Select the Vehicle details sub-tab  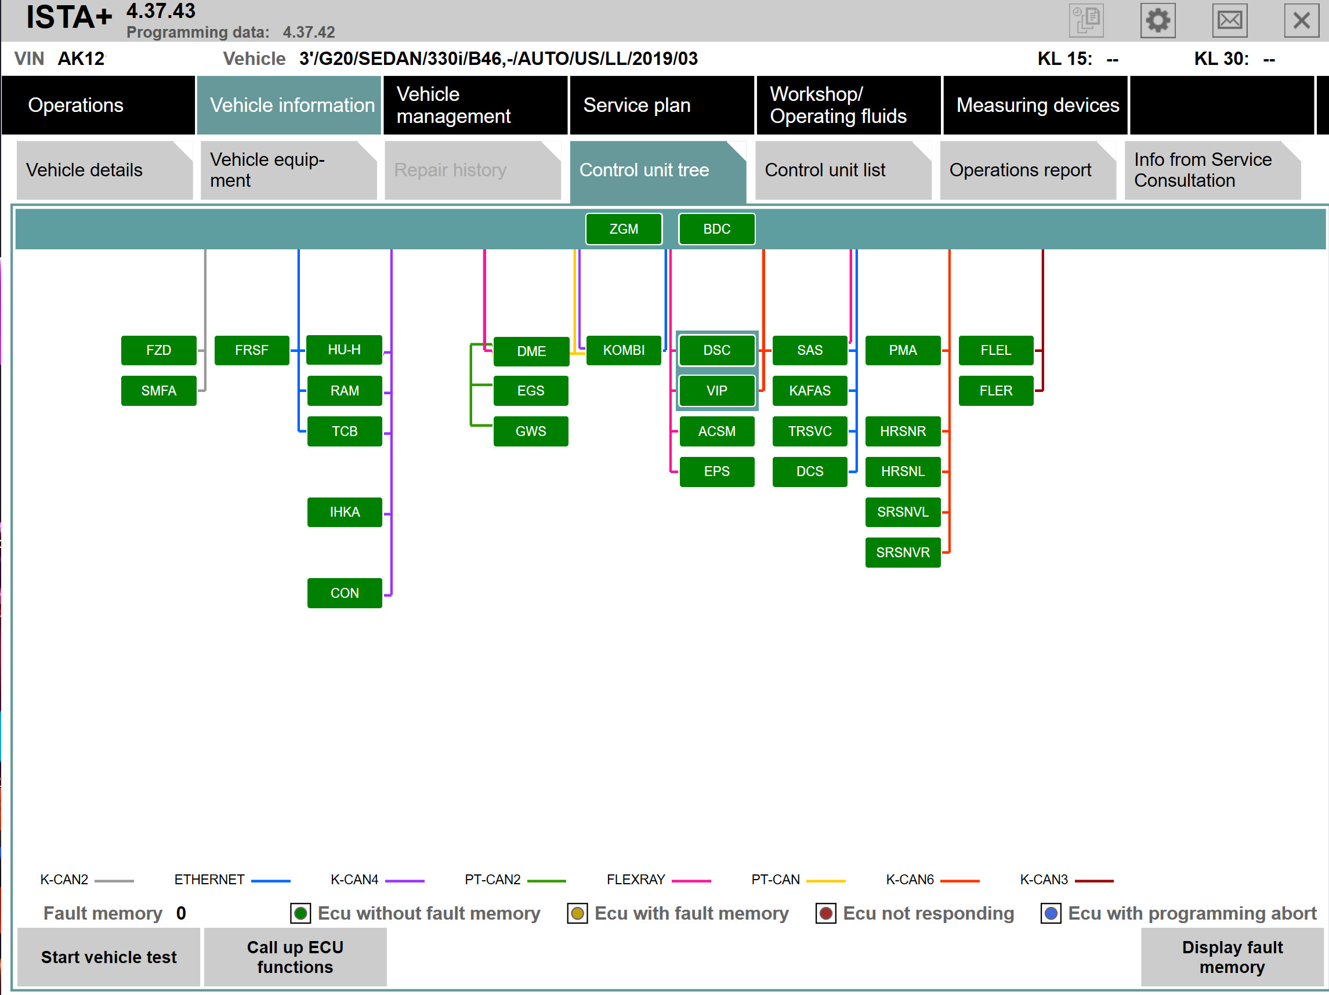104,170
